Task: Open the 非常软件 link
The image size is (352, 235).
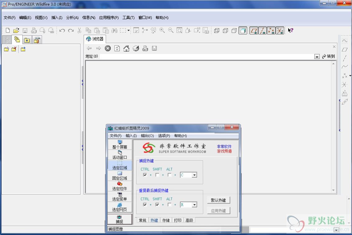Action: (x=224, y=147)
